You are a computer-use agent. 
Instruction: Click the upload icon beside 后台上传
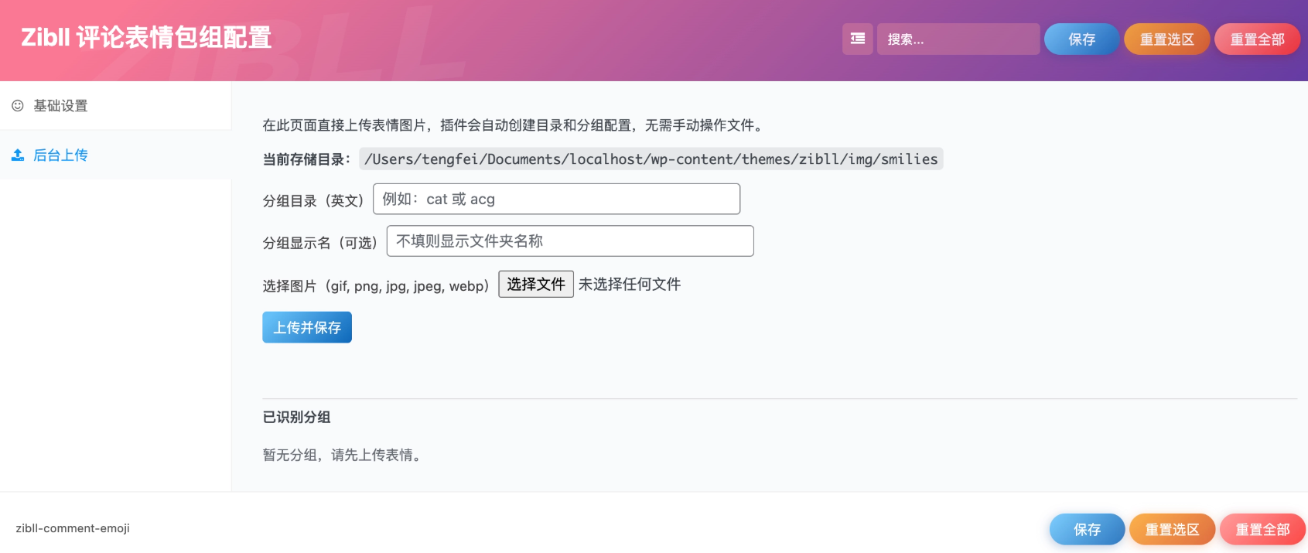(18, 155)
